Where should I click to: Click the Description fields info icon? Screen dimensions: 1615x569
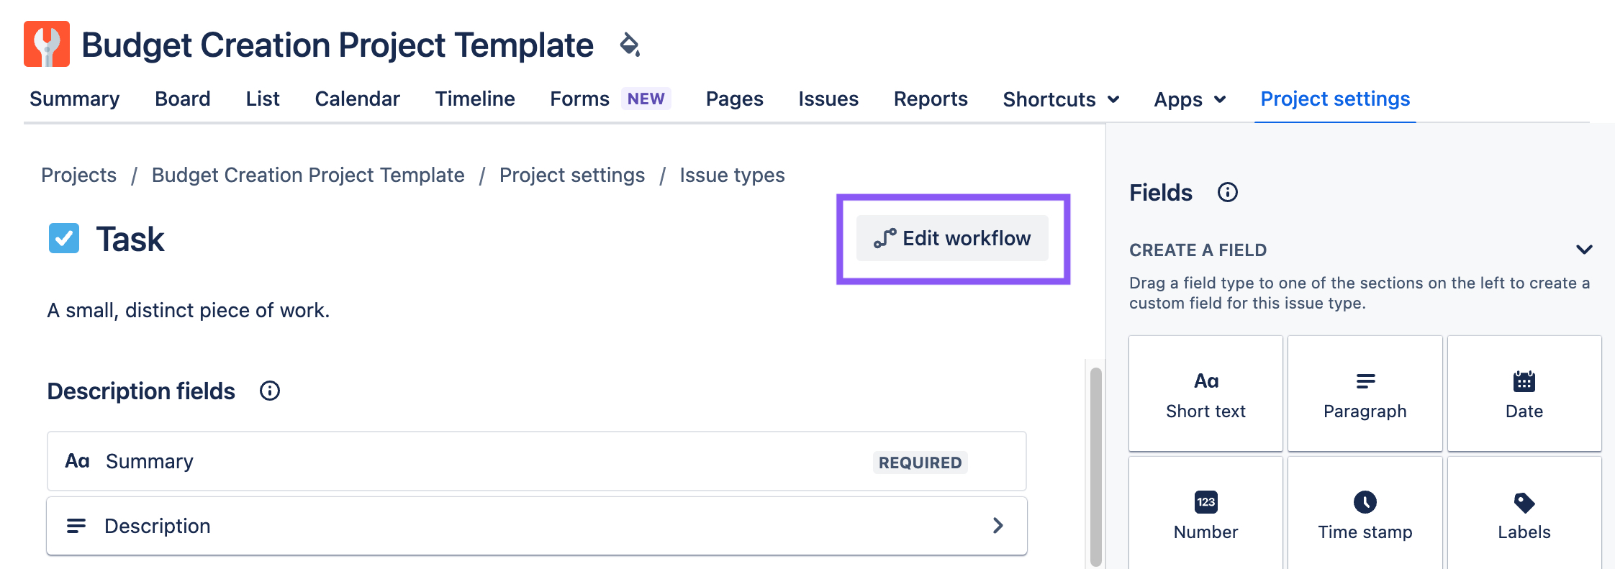tap(270, 391)
